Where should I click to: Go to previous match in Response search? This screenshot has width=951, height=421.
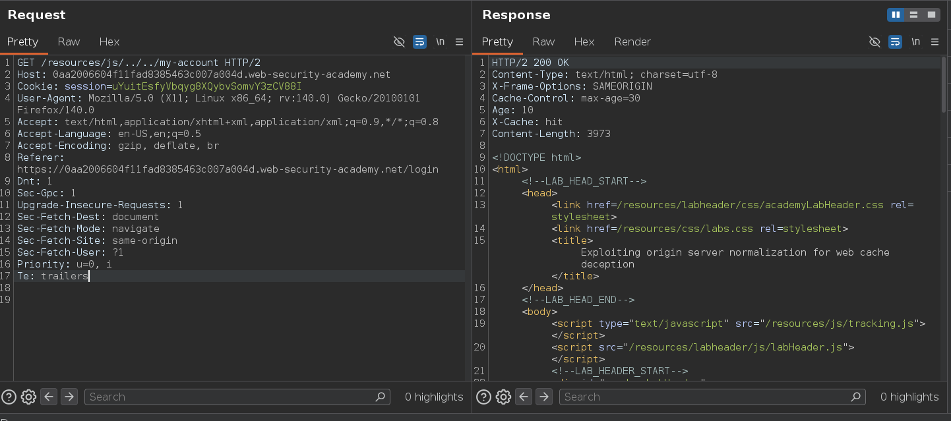[524, 397]
